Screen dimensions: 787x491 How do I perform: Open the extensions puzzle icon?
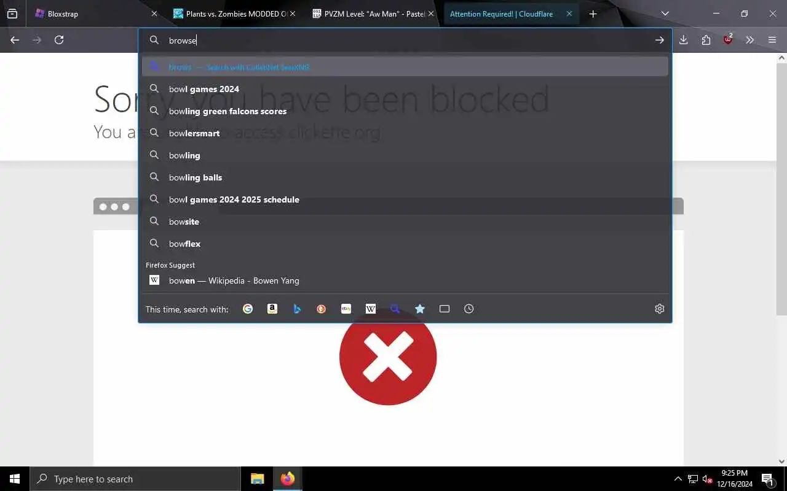[x=706, y=40]
